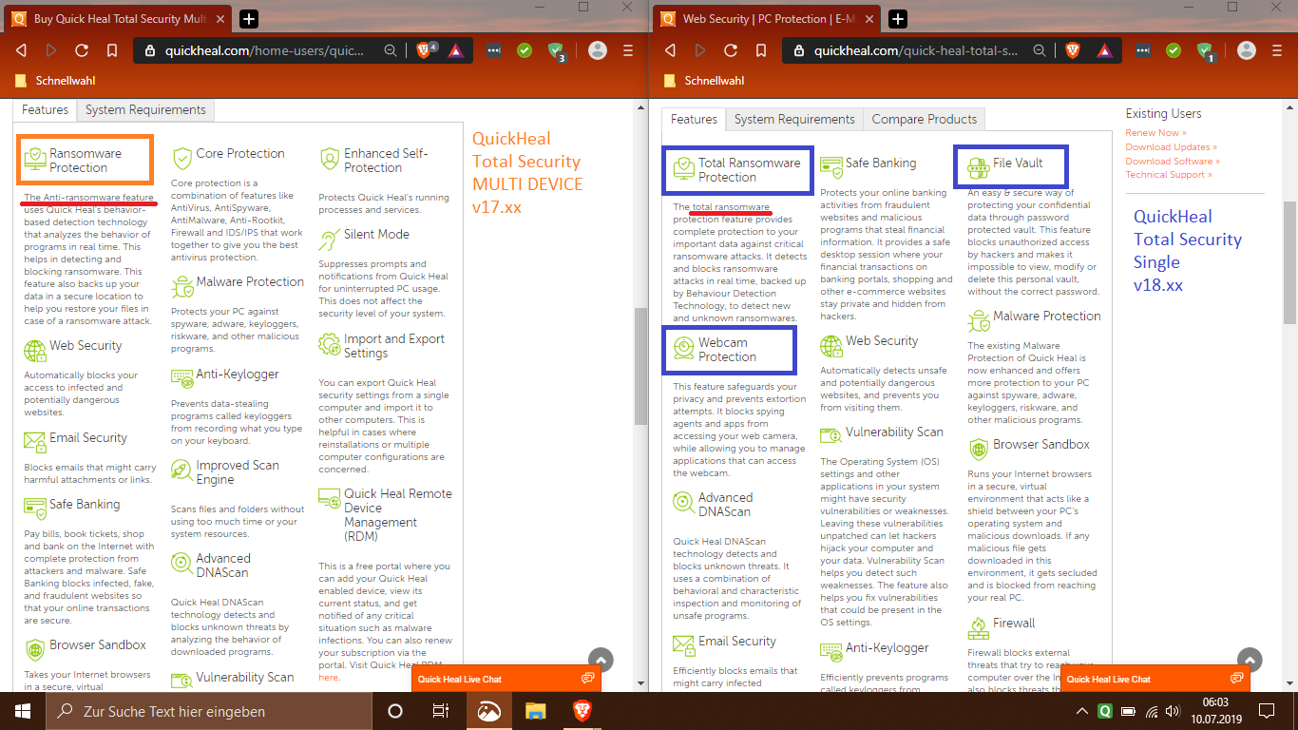Open a new tab in the right window

tap(898, 19)
